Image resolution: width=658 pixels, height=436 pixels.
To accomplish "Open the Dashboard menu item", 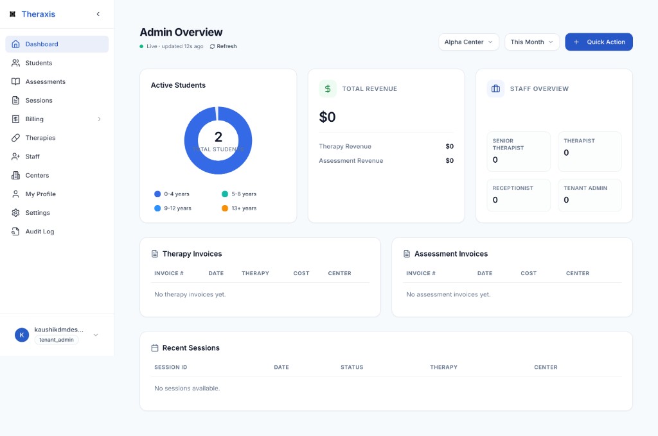I will coord(57,44).
